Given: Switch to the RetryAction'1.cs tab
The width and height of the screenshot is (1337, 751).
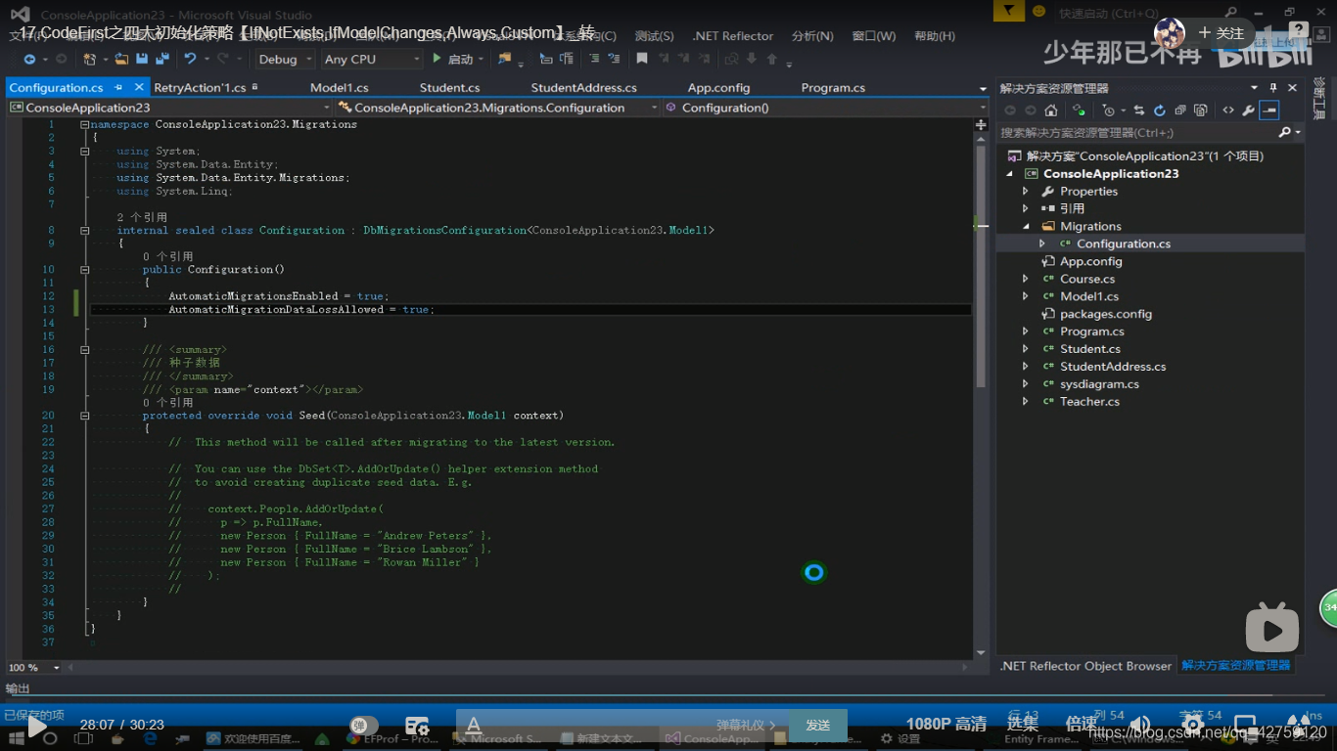Looking at the screenshot, I should [200, 88].
